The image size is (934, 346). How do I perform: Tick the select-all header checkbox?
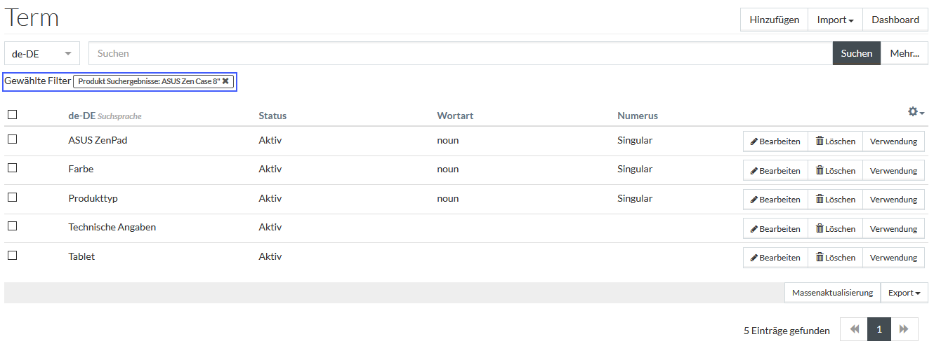pyautogui.click(x=12, y=115)
